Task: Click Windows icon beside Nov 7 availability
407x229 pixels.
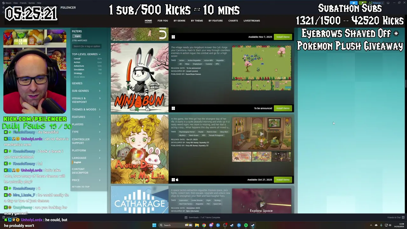Action: (173, 37)
